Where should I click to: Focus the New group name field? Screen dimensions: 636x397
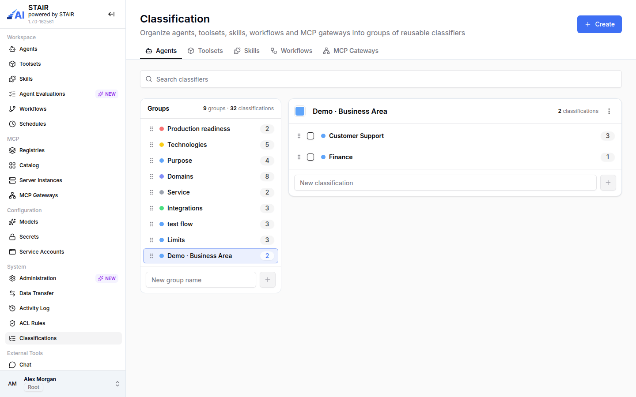pyautogui.click(x=201, y=280)
